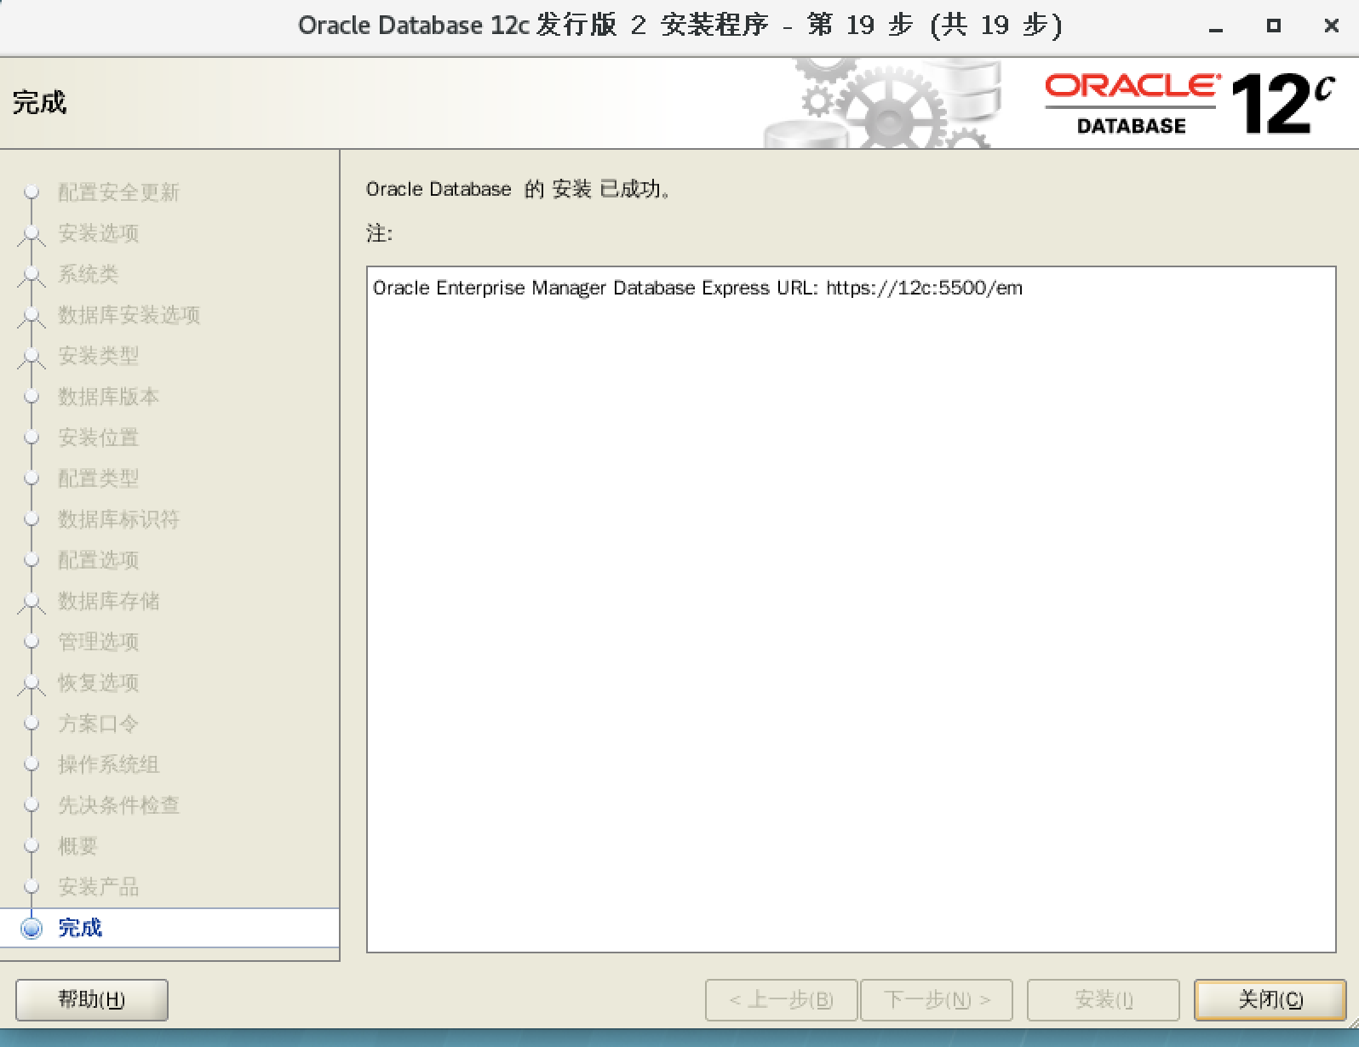Close the installer window with X
1359x1047 pixels.
pos(1332,26)
